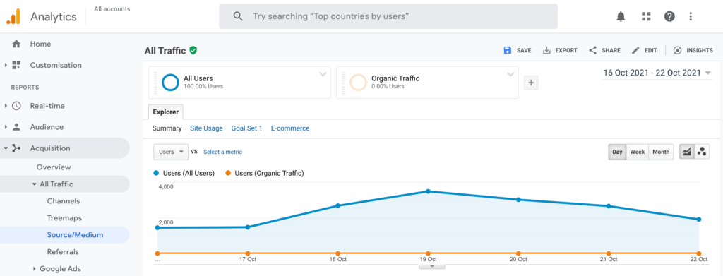Click the SAVE button label
Screen dimensions: 723x276
click(x=524, y=51)
